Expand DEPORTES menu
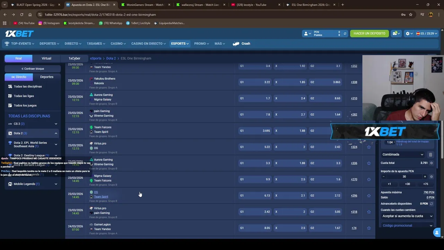The width and height of the screenshot is (444, 250). (49, 44)
